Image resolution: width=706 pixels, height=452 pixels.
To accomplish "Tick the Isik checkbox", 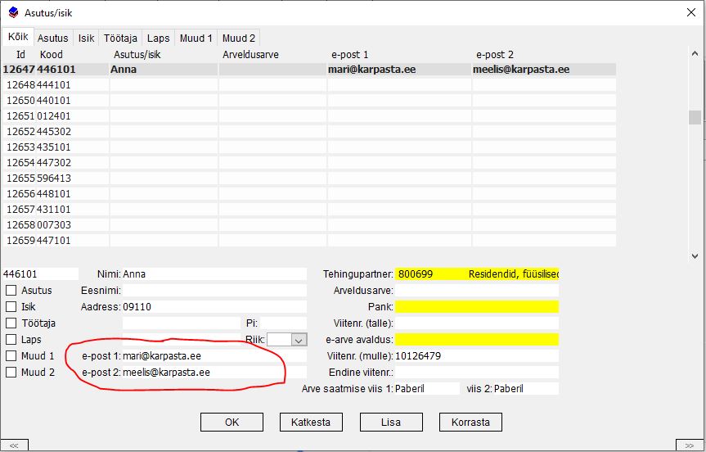I will (11, 307).
